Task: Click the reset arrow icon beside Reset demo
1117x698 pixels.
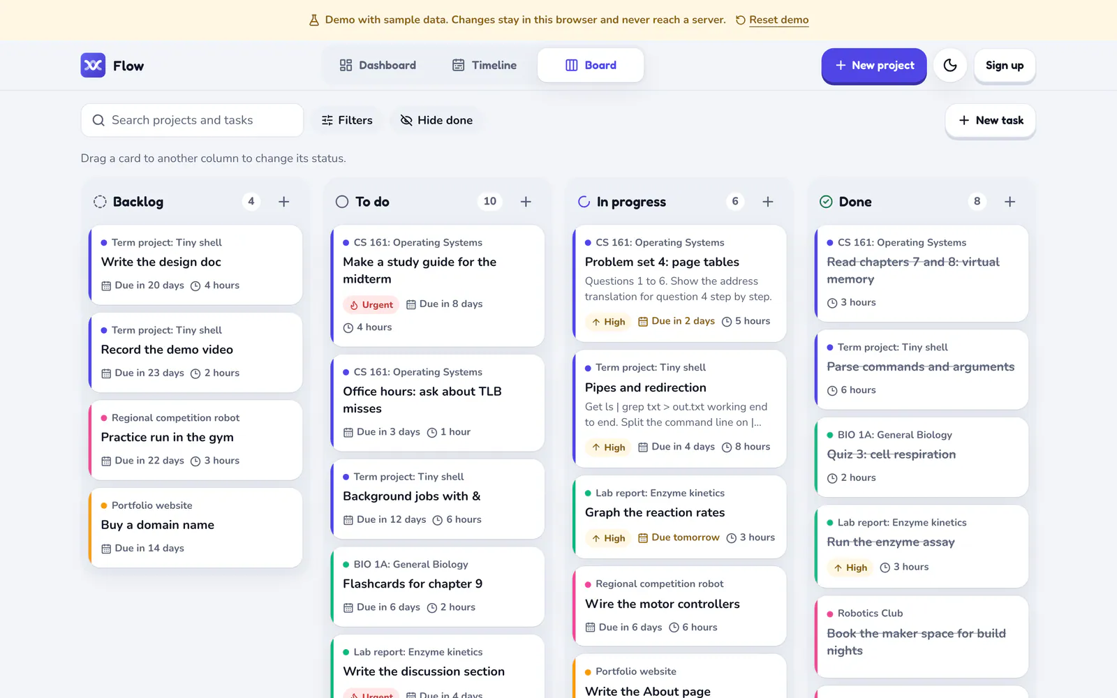Action: [741, 20]
